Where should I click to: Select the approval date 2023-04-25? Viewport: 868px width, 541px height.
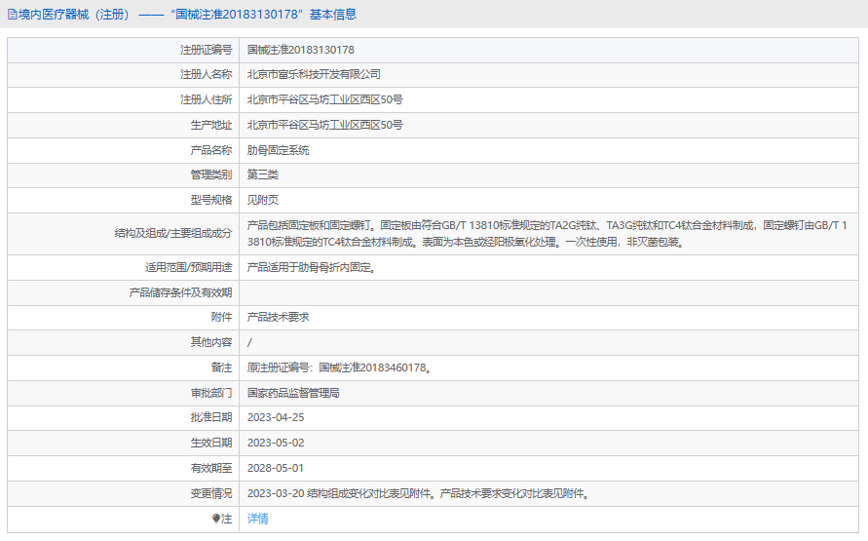click(x=276, y=417)
